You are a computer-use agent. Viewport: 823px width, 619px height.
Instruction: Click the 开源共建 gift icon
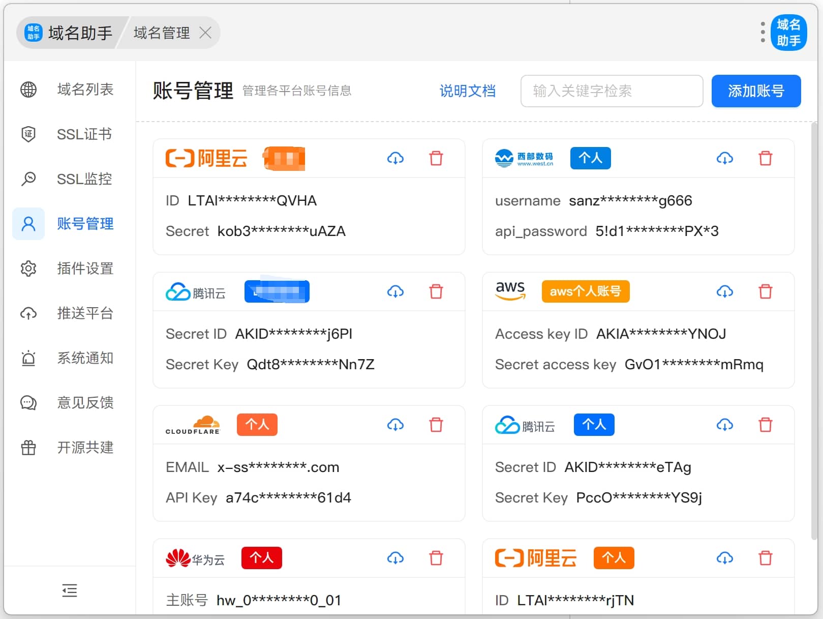28,448
